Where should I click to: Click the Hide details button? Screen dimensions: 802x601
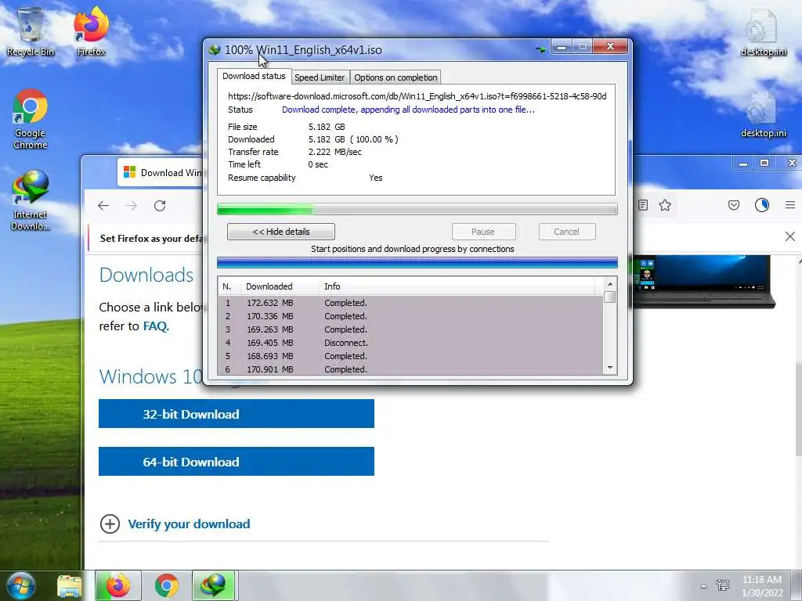(281, 232)
